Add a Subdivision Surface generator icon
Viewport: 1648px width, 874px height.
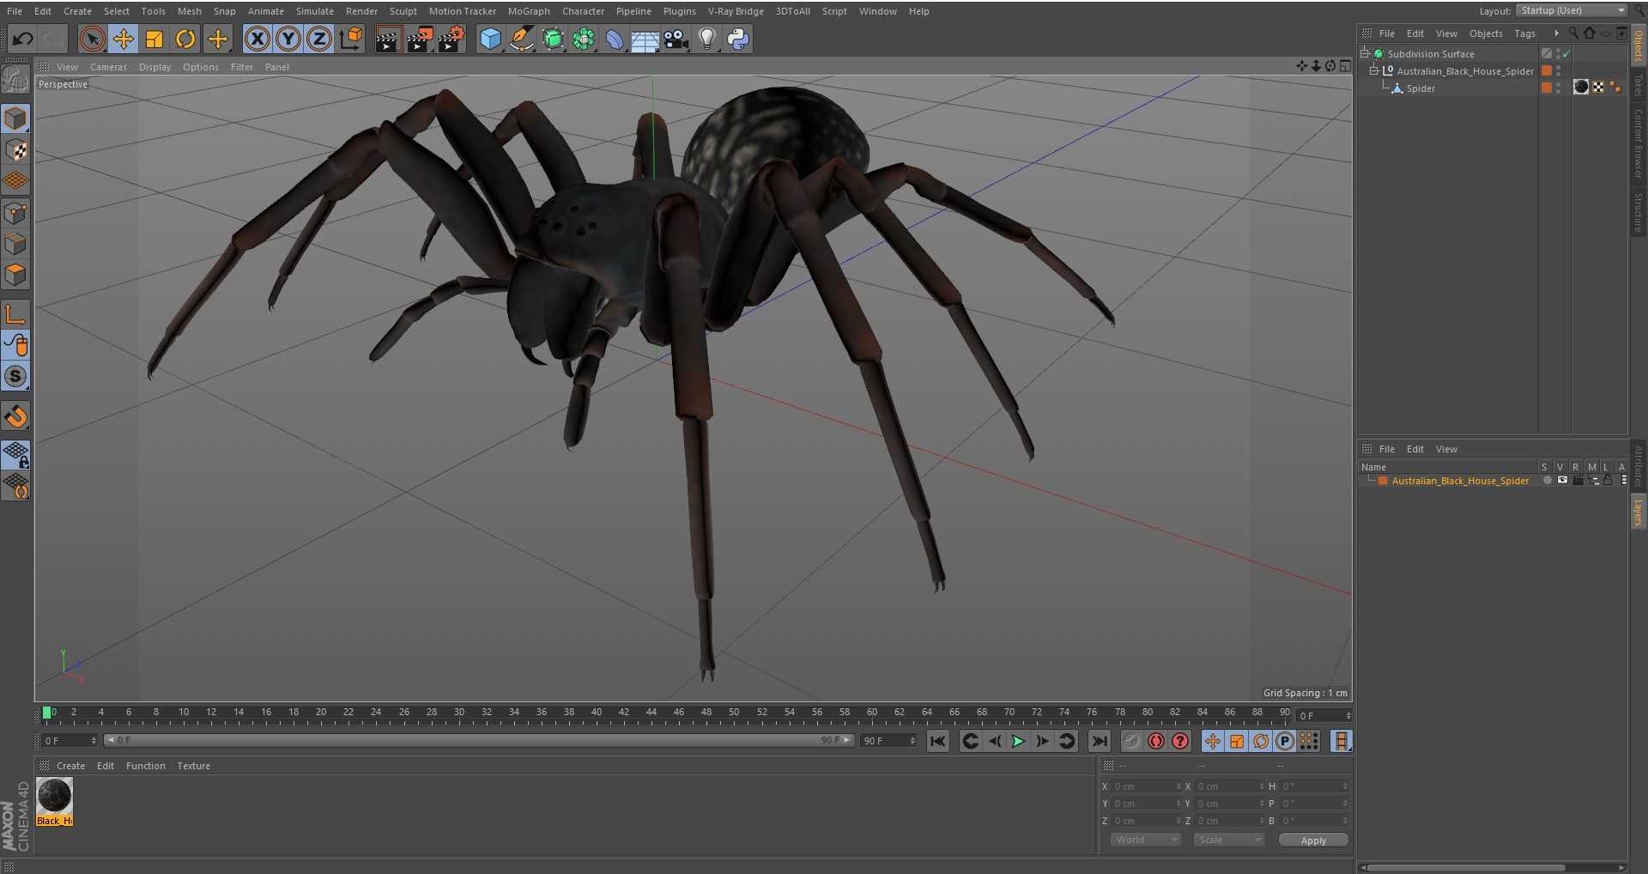pyautogui.click(x=553, y=39)
